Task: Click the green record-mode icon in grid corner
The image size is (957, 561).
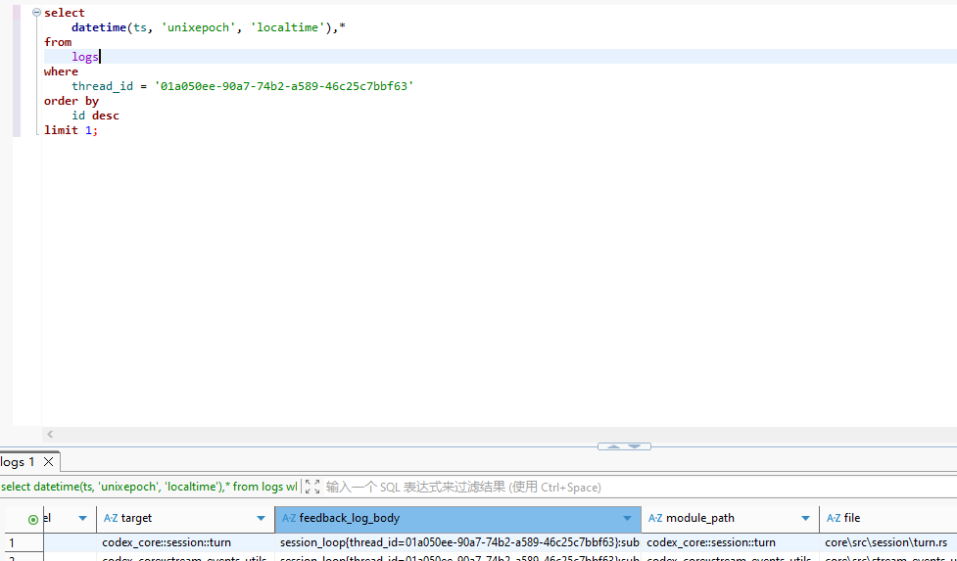Action: [33, 520]
